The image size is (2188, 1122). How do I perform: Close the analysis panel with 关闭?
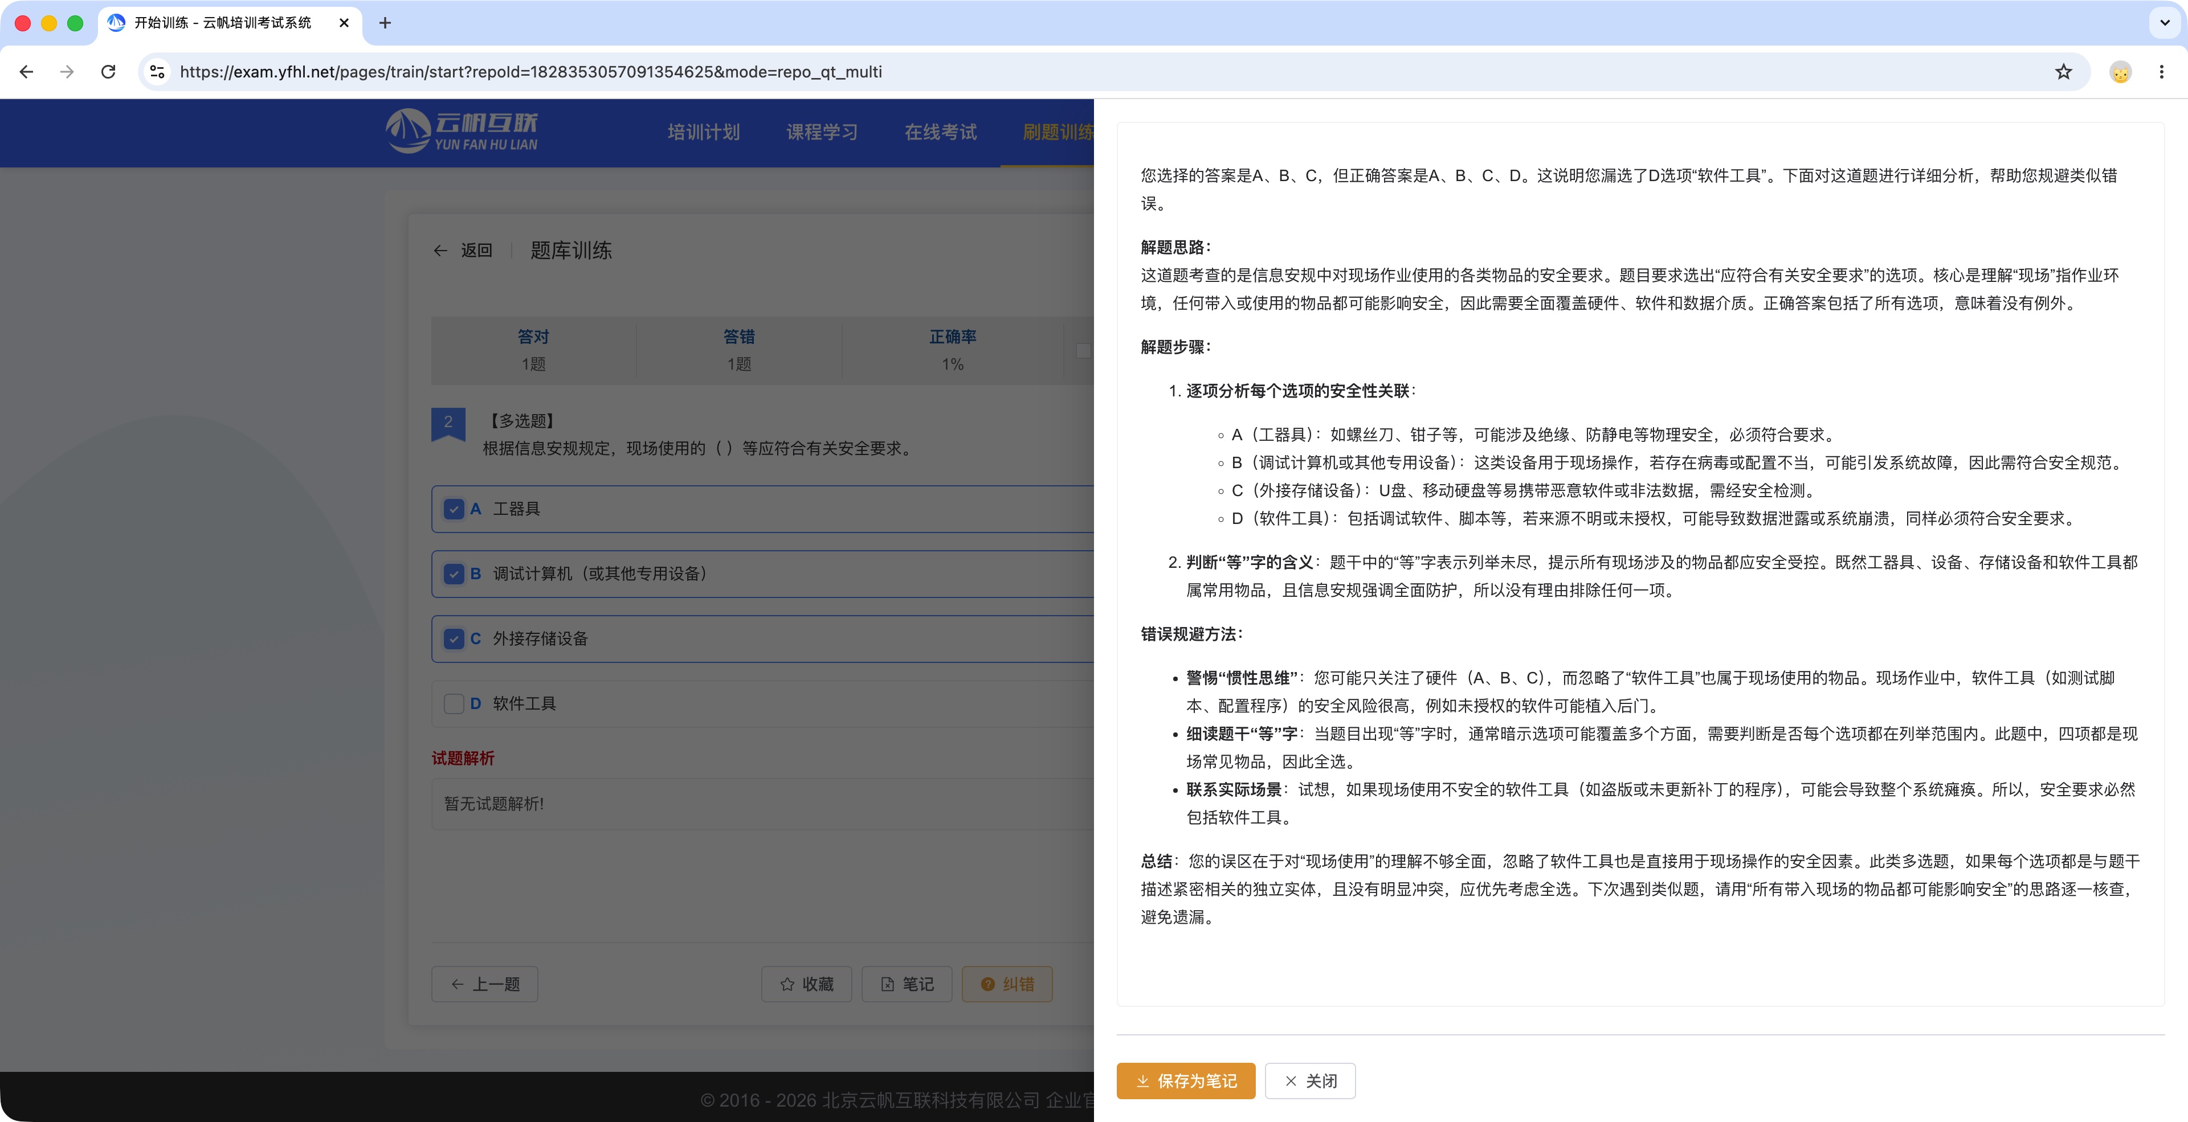(1310, 1080)
